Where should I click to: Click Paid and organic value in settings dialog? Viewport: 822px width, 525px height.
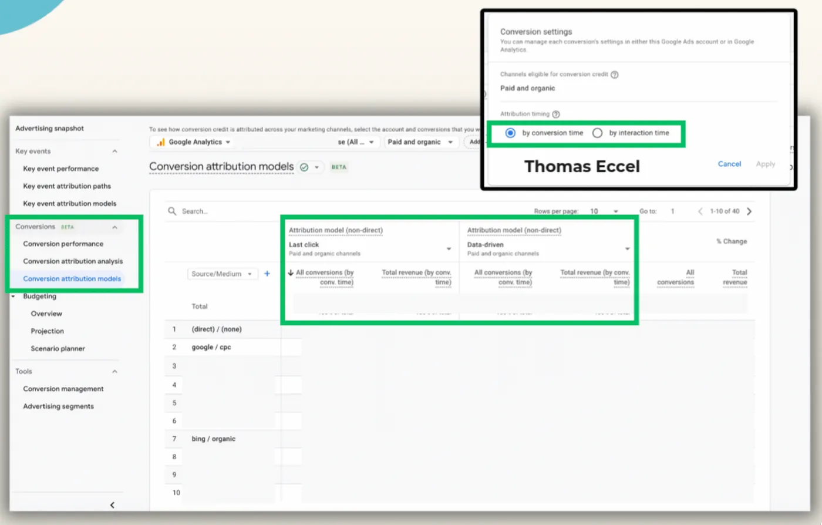point(527,89)
